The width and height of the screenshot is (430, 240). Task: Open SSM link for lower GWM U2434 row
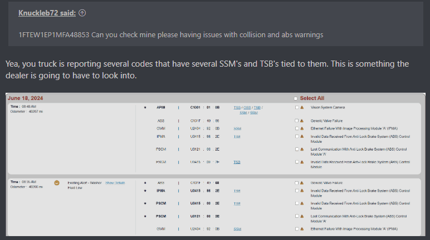pyautogui.click(x=237, y=229)
